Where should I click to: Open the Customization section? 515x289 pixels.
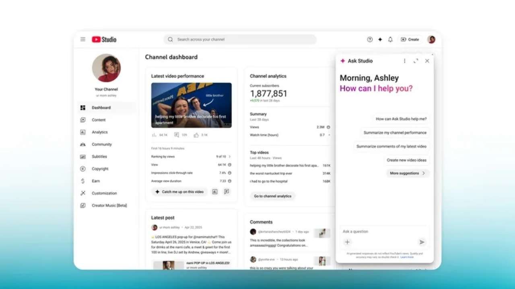104,193
